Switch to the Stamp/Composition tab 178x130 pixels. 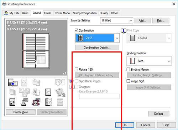pos(85,13)
